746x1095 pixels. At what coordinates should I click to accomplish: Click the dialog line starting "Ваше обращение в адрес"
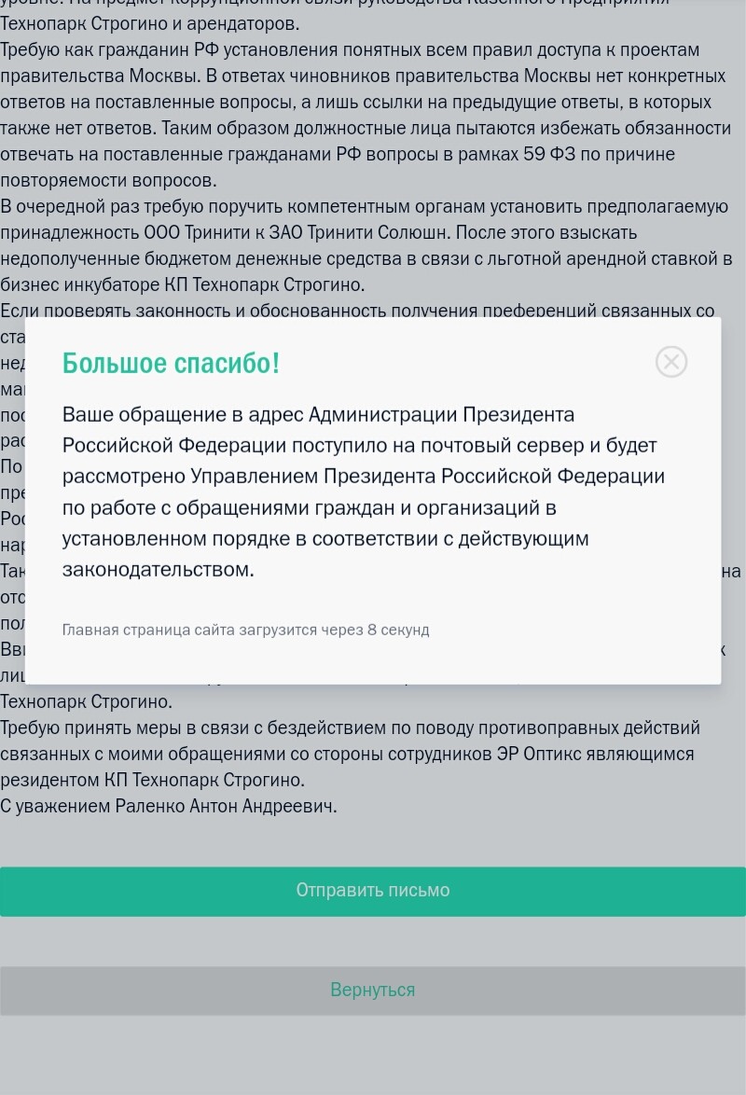pos(318,414)
